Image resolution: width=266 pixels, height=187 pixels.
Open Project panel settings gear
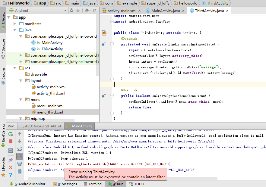click(x=87, y=10)
